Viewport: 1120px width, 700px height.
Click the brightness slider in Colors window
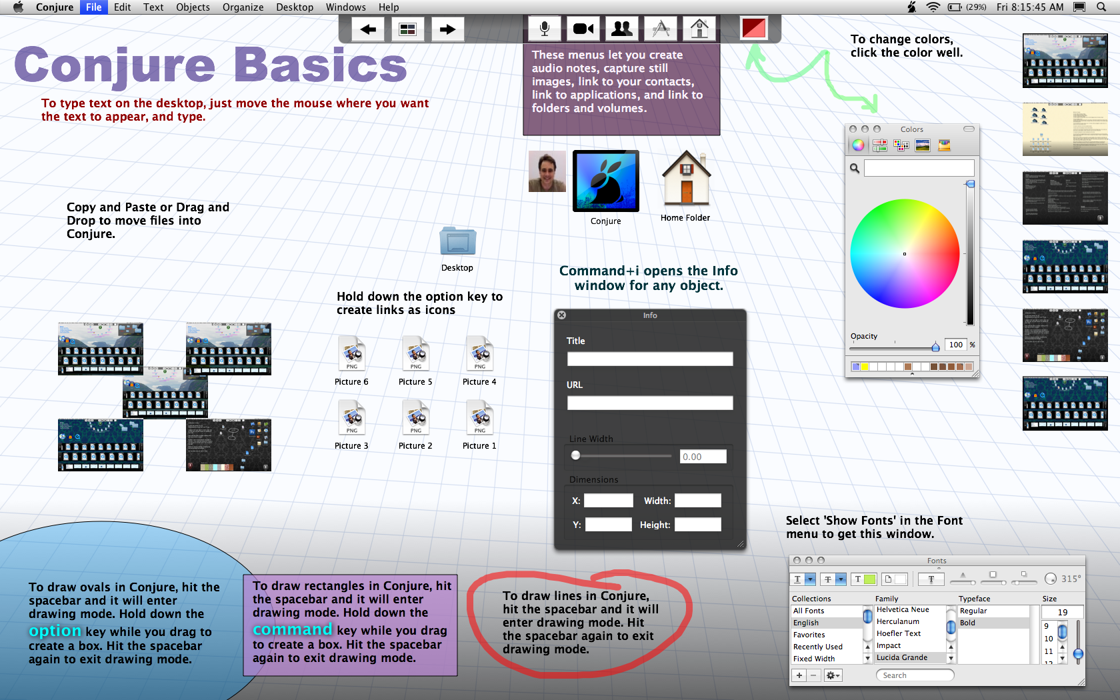pyautogui.click(x=971, y=253)
